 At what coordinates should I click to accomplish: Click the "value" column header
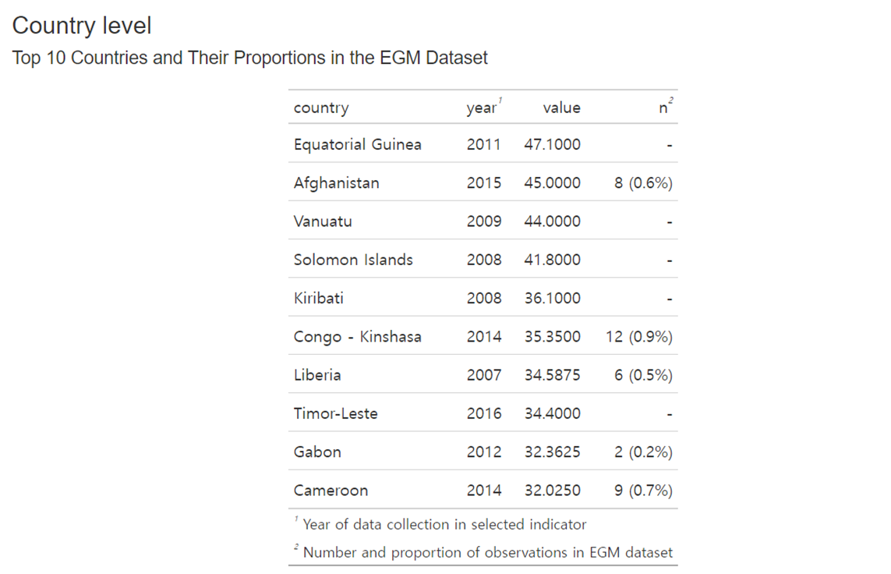[561, 108]
